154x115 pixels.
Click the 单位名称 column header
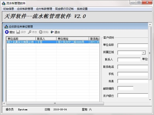(x=21, y=39)
